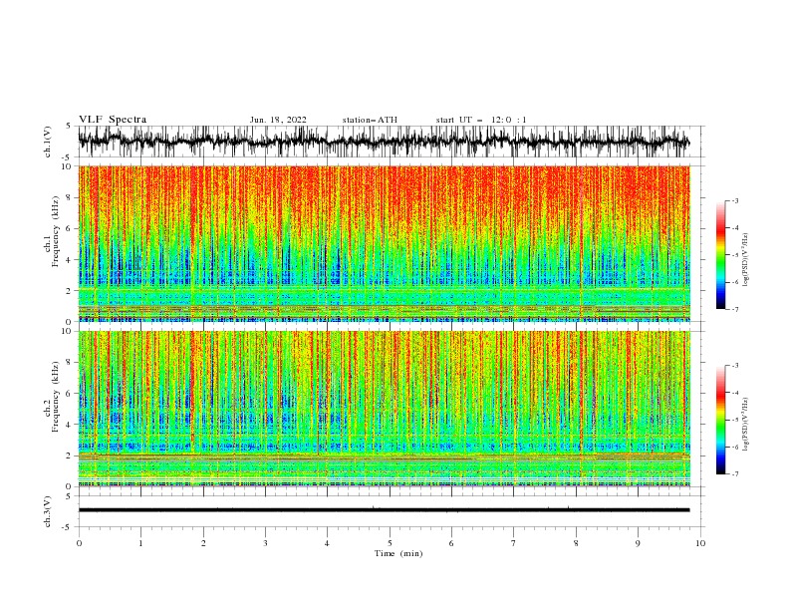Click the time axis tick "3"

(265, 543)
